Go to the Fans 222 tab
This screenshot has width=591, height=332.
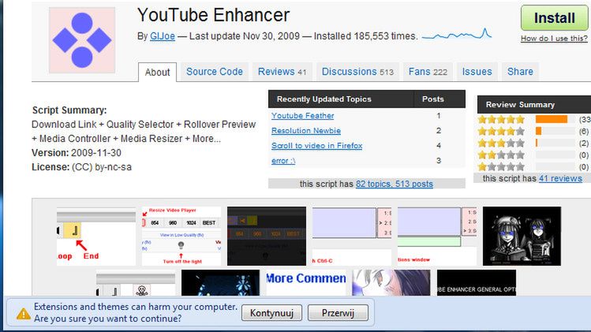point(428,72)
